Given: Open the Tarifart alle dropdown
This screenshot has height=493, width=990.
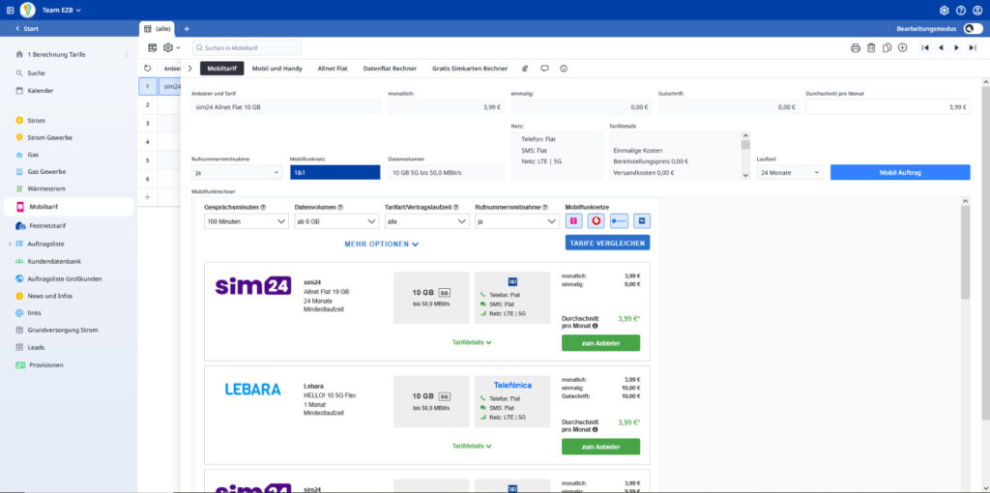Looking at the screenshot, I should [x=426, y=221].
